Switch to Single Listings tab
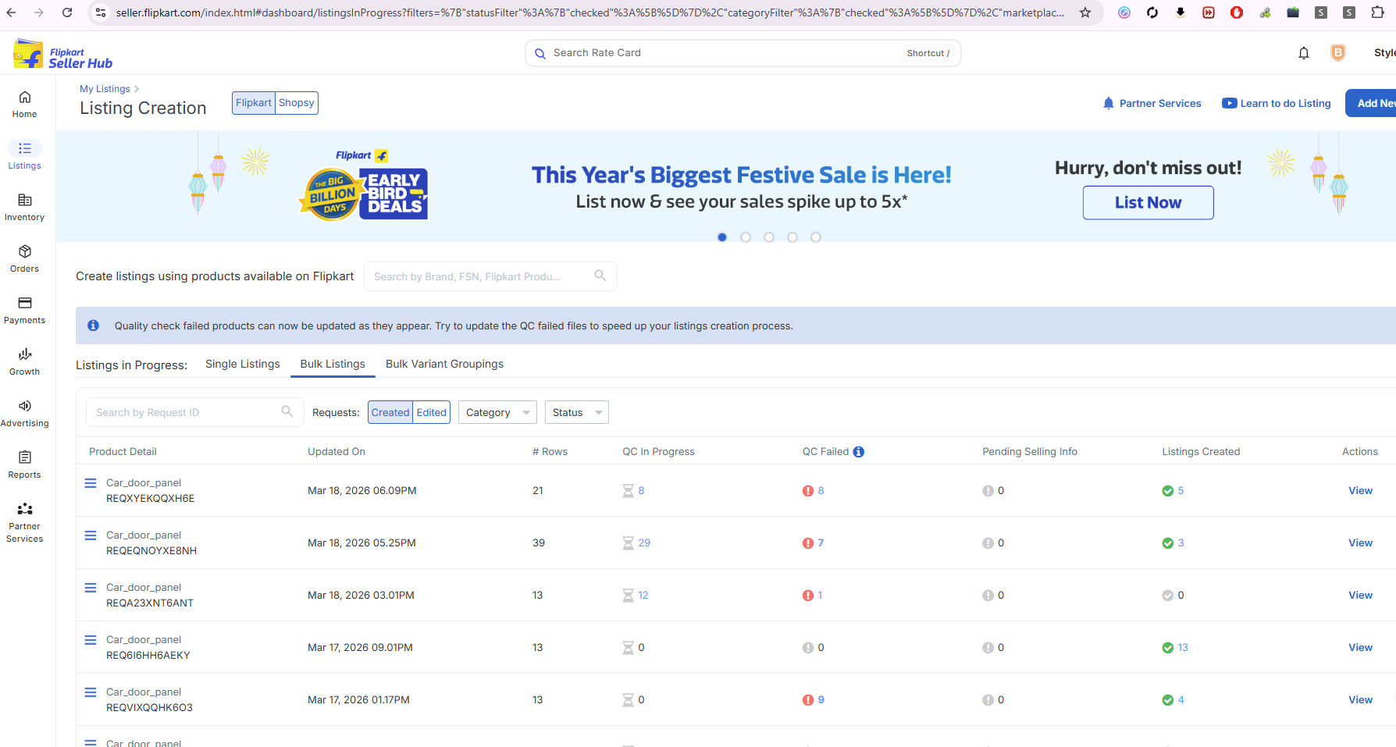Viewport: 1396px width, 747px height. [243, 364]
